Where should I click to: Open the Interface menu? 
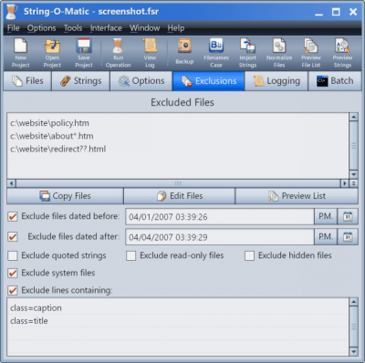tap(106, 28)
